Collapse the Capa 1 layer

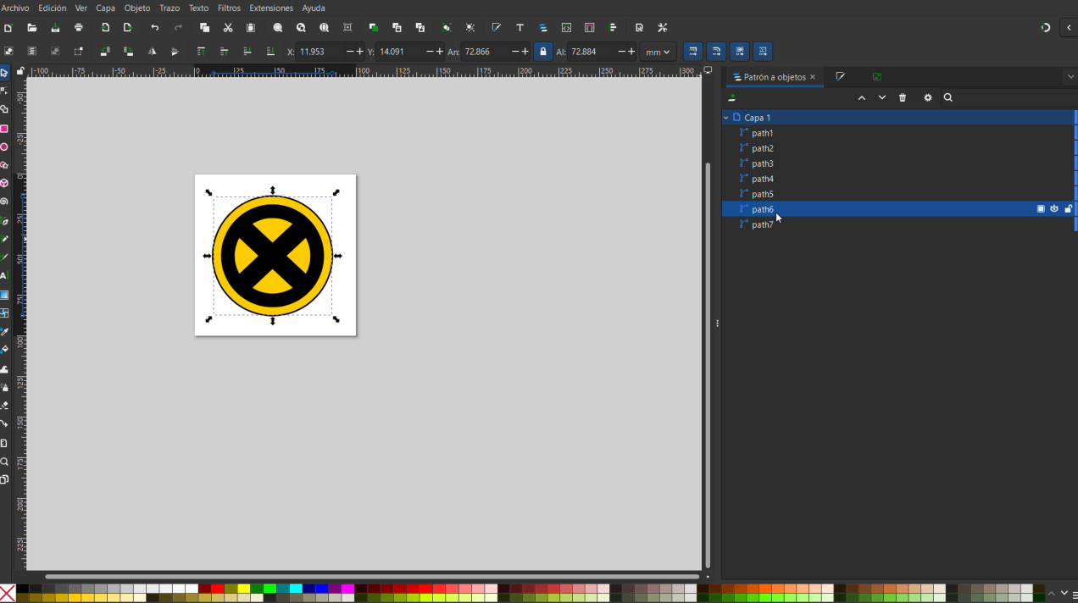pyautogui.click(x=726, y=118)
